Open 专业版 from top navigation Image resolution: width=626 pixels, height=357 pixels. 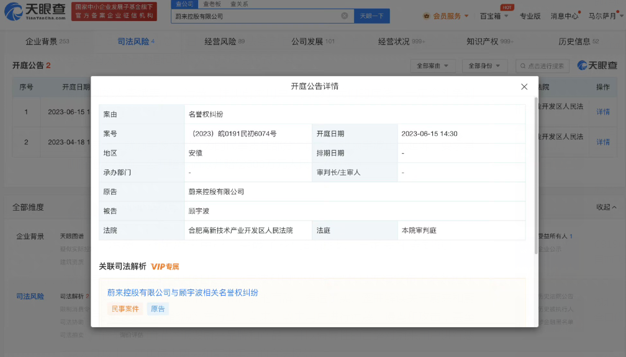(530, 16)
